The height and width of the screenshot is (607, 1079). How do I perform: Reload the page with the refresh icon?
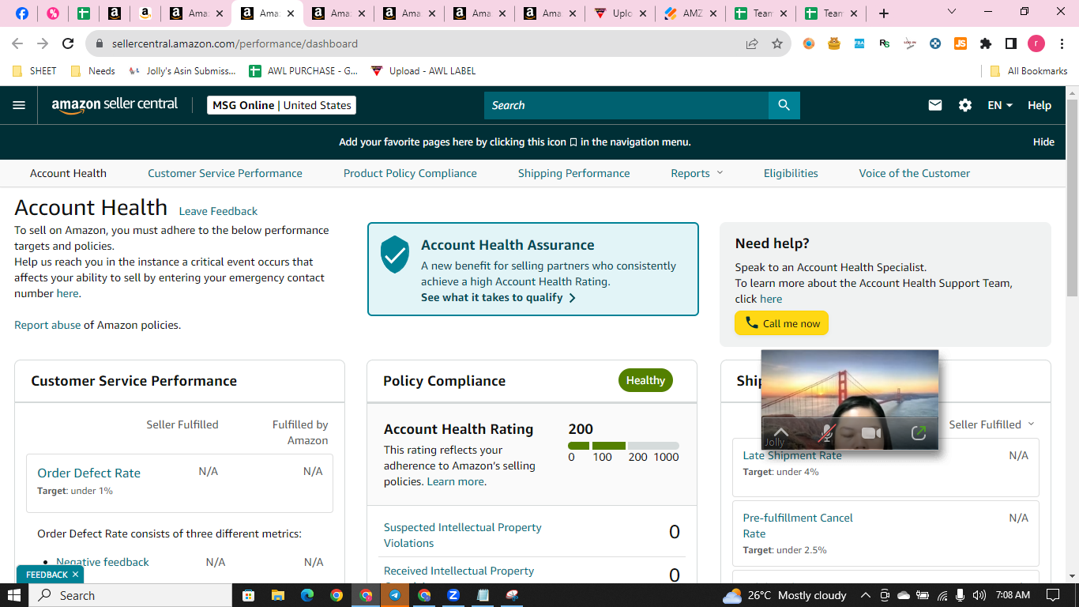tap(68, 44)
